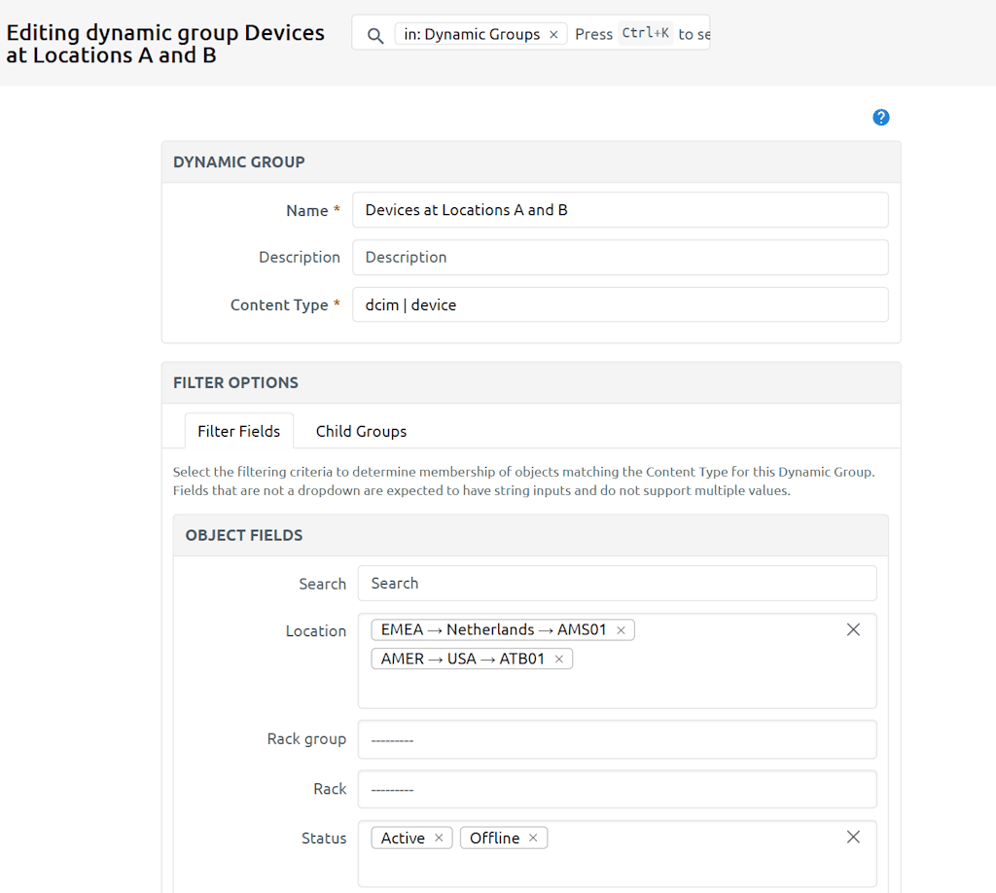Remove the Offline status tag
Image resolution: width=996 pixels, height=893 pixels.
point(533,837)
